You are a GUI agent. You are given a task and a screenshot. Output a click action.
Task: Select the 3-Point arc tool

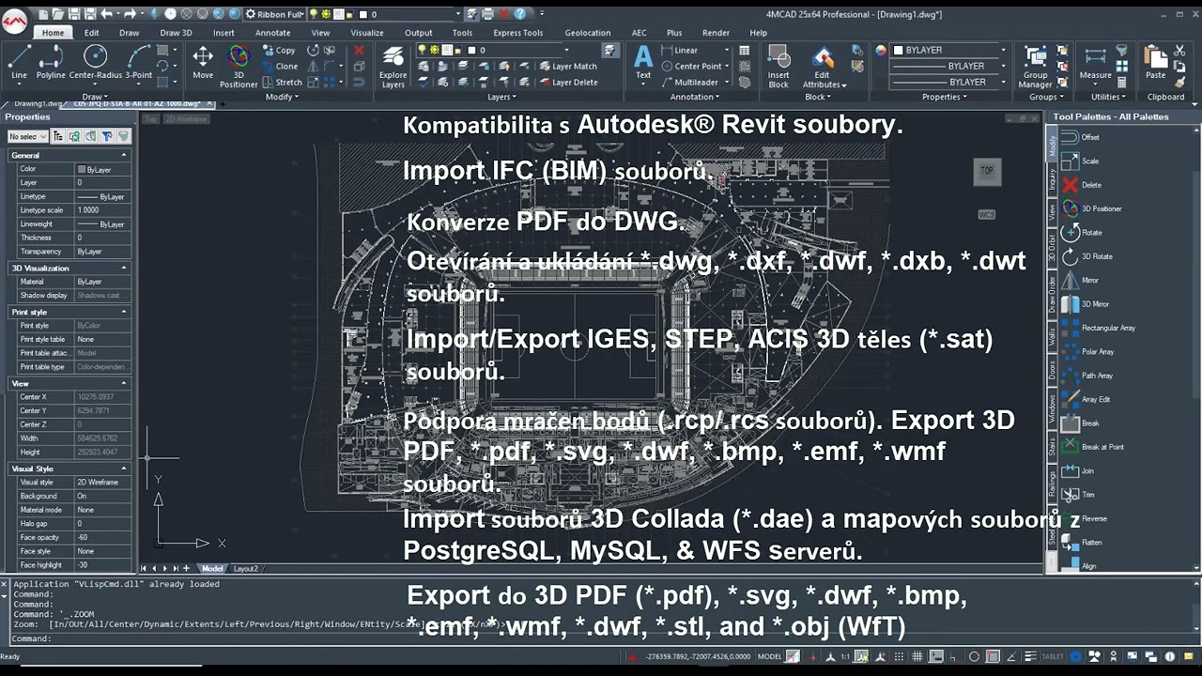(x=139, y=62)
